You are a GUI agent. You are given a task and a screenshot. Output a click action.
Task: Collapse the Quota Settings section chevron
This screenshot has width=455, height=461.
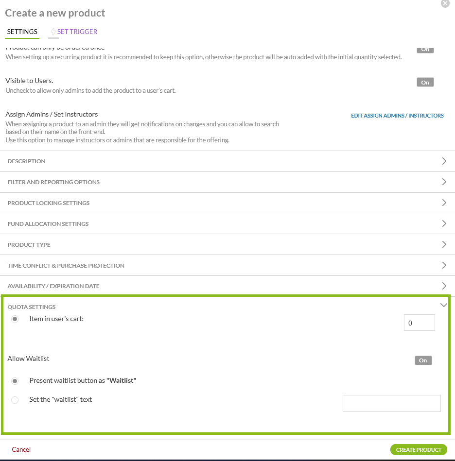tap(443, 306)
